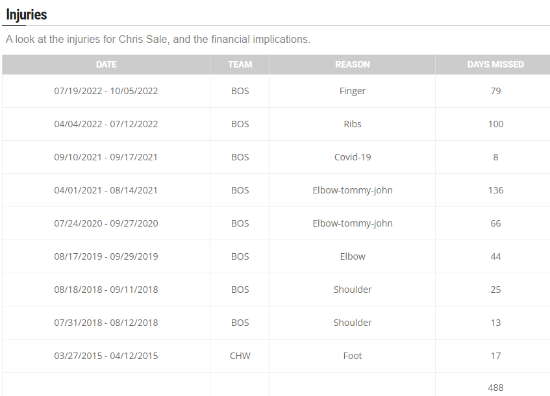Select the Ribs injury reason
550x396 pixels.
(x=353, y=124)
